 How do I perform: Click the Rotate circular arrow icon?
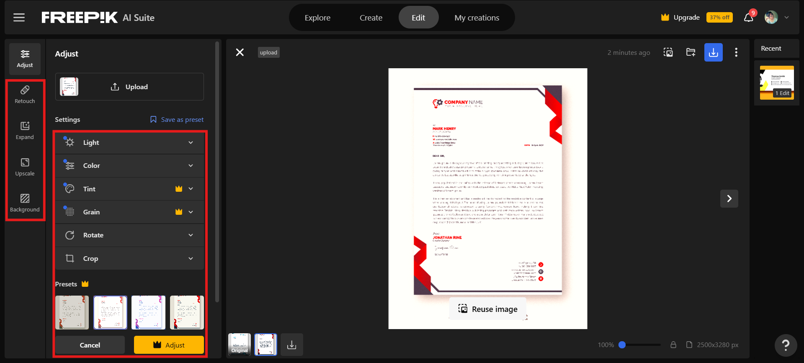click(x=70, y=235)
